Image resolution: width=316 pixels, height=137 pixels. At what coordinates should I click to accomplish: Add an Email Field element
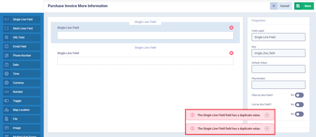click(x=22, y=47)
